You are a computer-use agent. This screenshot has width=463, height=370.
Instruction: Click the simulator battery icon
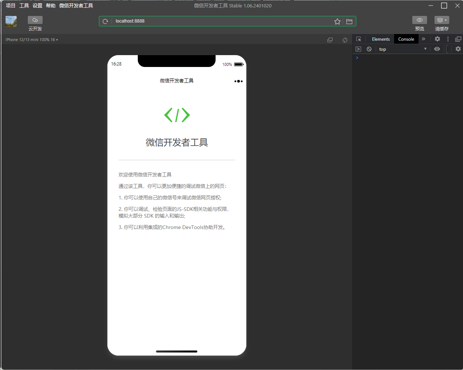(239, 64)
